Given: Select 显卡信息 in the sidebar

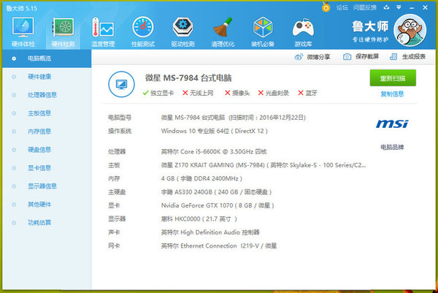Looking at the screenshot, I should (x=39, y=167).
